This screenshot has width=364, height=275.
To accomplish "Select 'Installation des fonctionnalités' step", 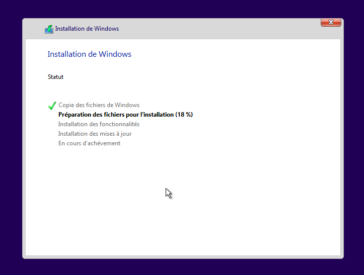I will coord(99,124).
